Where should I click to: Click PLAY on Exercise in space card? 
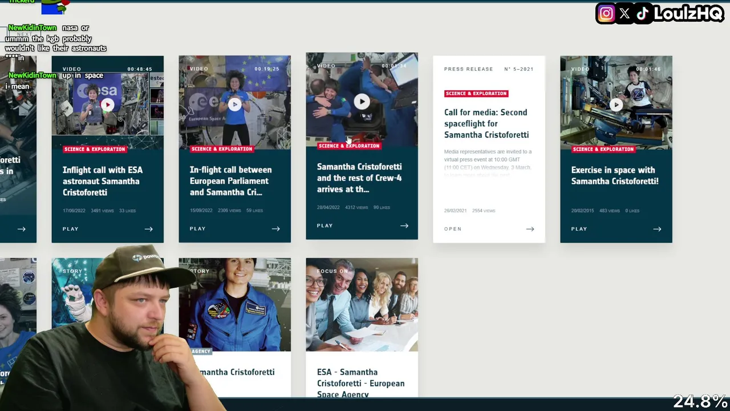[x=579, y=229]
